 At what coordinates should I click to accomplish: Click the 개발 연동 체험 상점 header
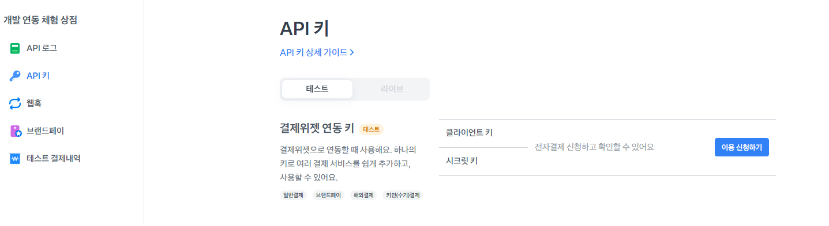40,21
